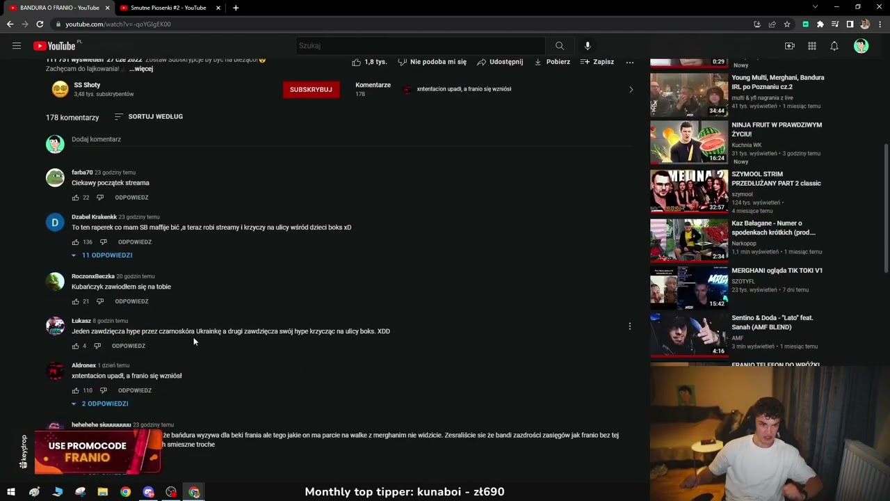This screenshot has width=890, height=501.
Task: Download video with Pobierz
Action: tap(552, 62)
